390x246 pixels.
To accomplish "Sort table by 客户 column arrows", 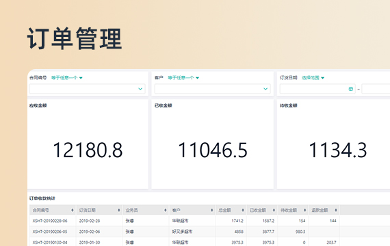I will 212,210.
